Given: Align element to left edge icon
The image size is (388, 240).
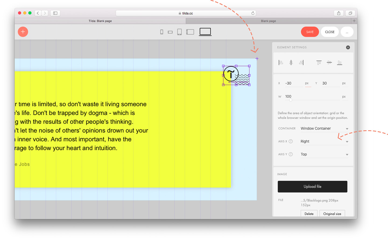Looking at the screenshot, I should (x=281, y=63).
